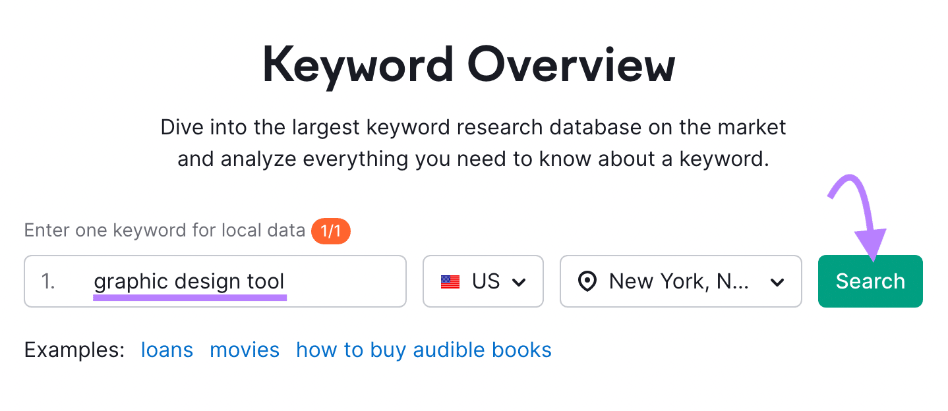Click the orange 1/1 counter badge
The height and width of the screenshot is (411, 948).
tap(330, 231)
